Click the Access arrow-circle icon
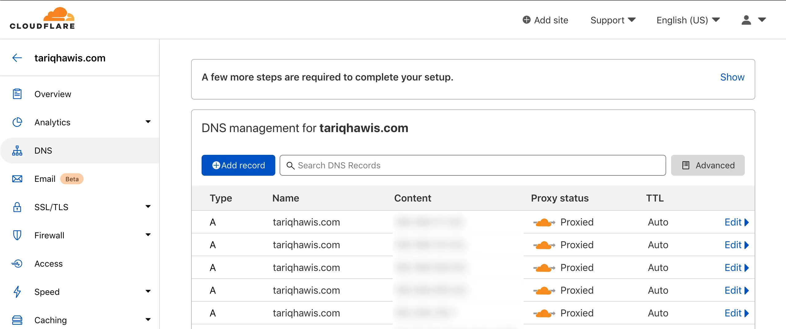The height and width of the screenshot is (329, 786). click(x=17, y=264)
